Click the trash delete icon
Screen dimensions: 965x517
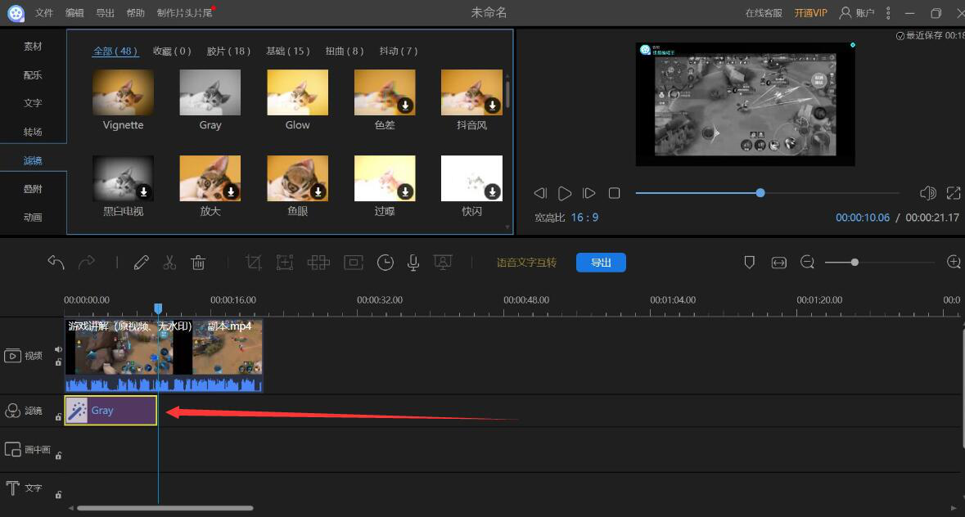point(198,262)
